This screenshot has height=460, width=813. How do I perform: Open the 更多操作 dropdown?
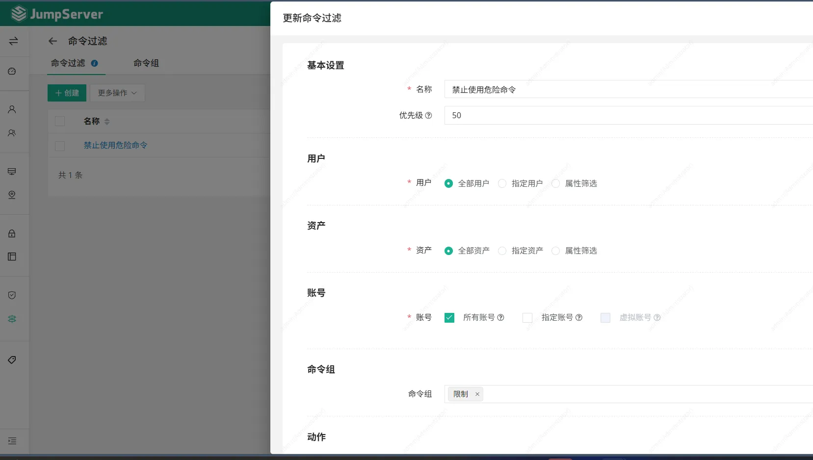point(117,93)
